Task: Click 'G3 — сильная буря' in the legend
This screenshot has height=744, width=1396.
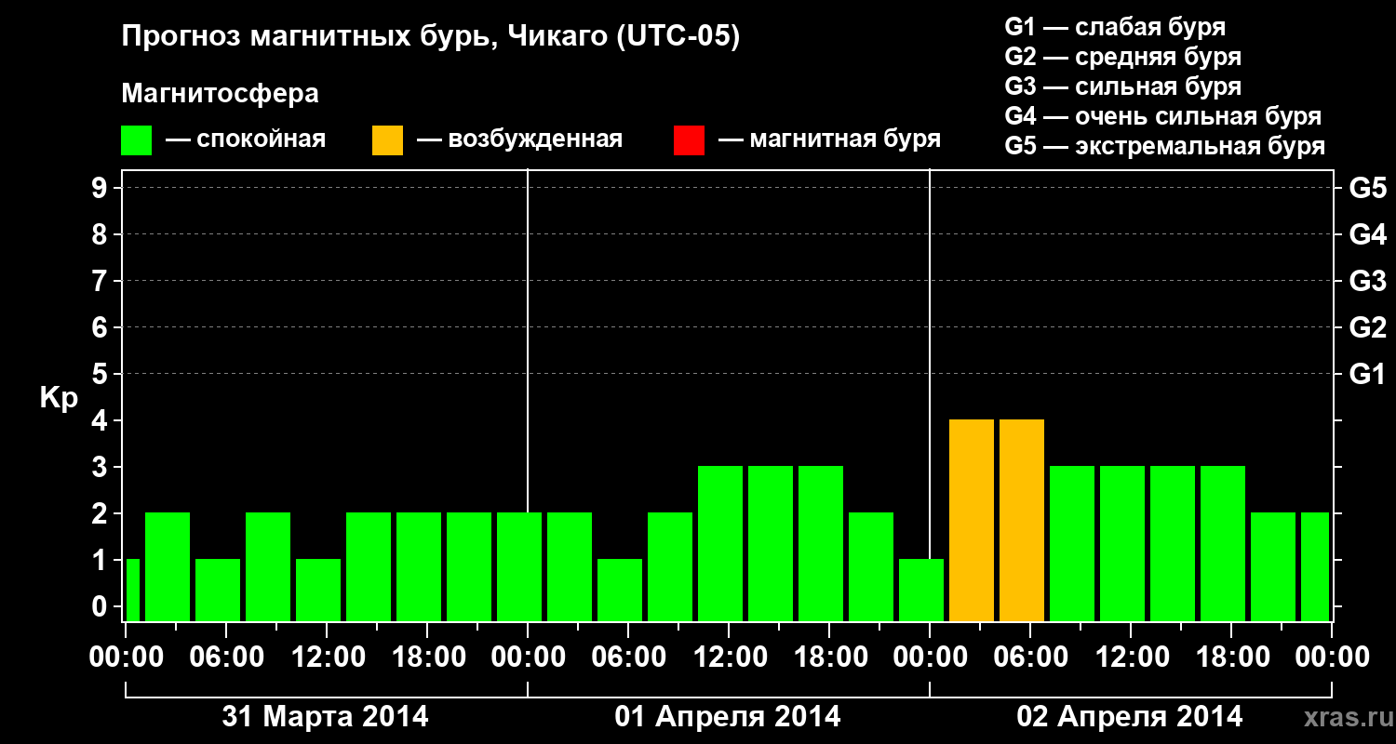Action: pyautogui.click(x=1123, y=86)
